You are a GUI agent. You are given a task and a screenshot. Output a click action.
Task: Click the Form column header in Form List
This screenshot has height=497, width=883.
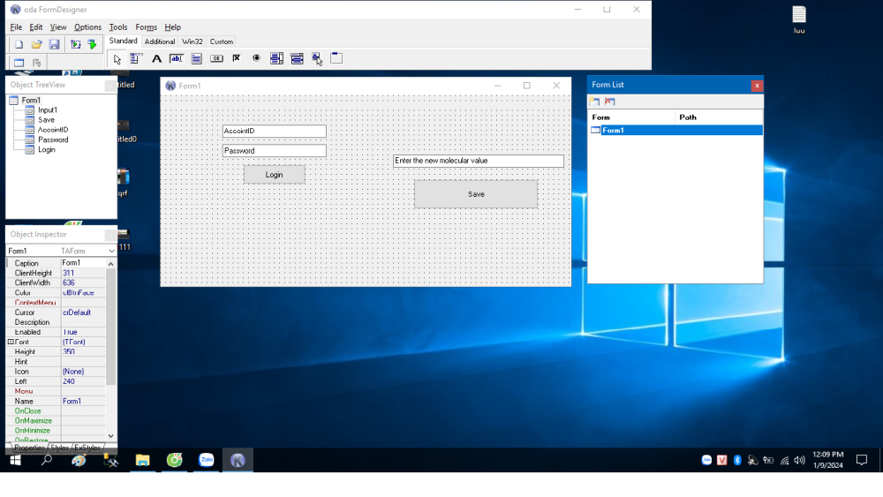tap(631, 117)
